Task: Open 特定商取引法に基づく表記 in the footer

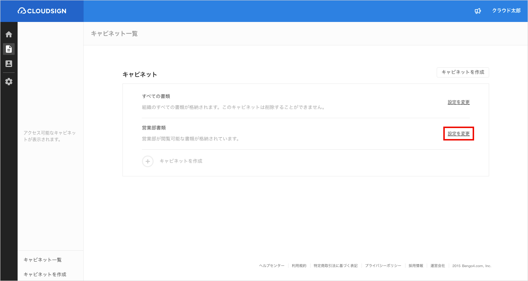Action: click(335, 266)
